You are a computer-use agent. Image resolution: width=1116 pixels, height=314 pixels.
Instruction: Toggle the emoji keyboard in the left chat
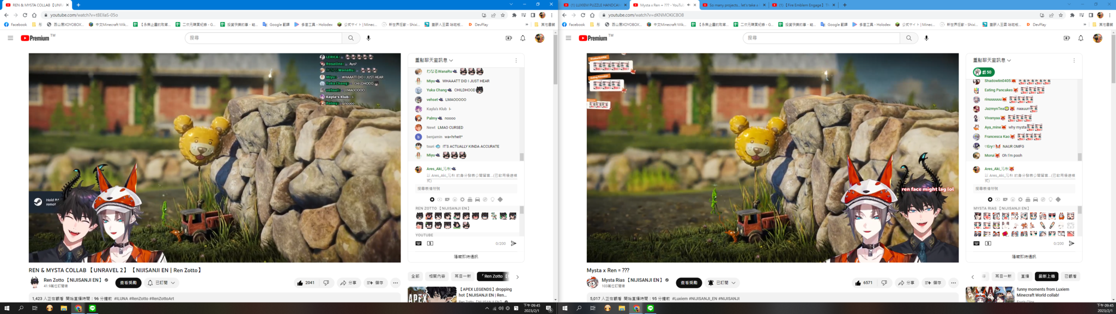point(418,244)
